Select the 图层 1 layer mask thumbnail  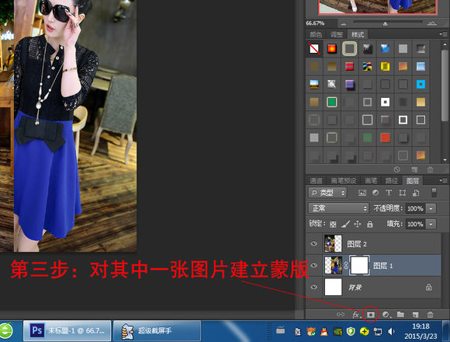(359, 265)
